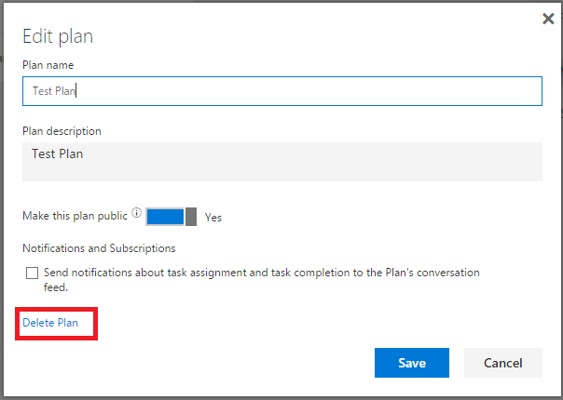Viewport: 563px width, 400px height.
Task: Click the public plan info icon
Action: point(136,214)
